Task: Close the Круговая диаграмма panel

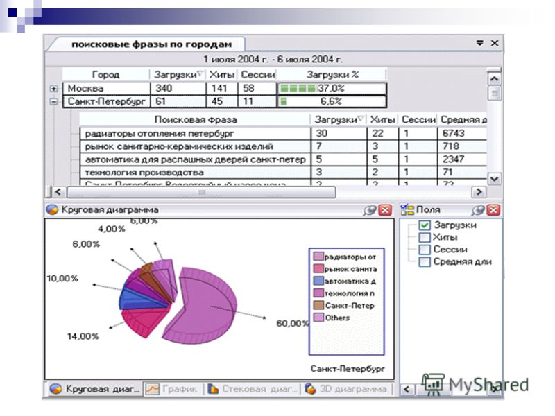Action: pyautogui.click(x=385, y=210)
